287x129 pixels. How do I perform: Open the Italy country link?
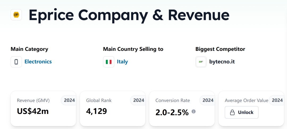click(122, 62)
